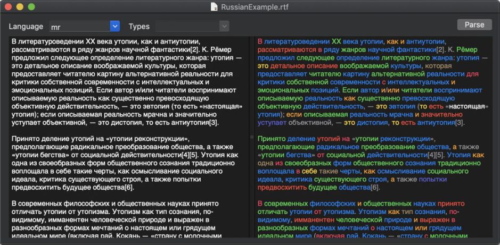Screen dimensions: 500x245
Task: Click the split divider handle between the panes
Action: tap(252, 137)
